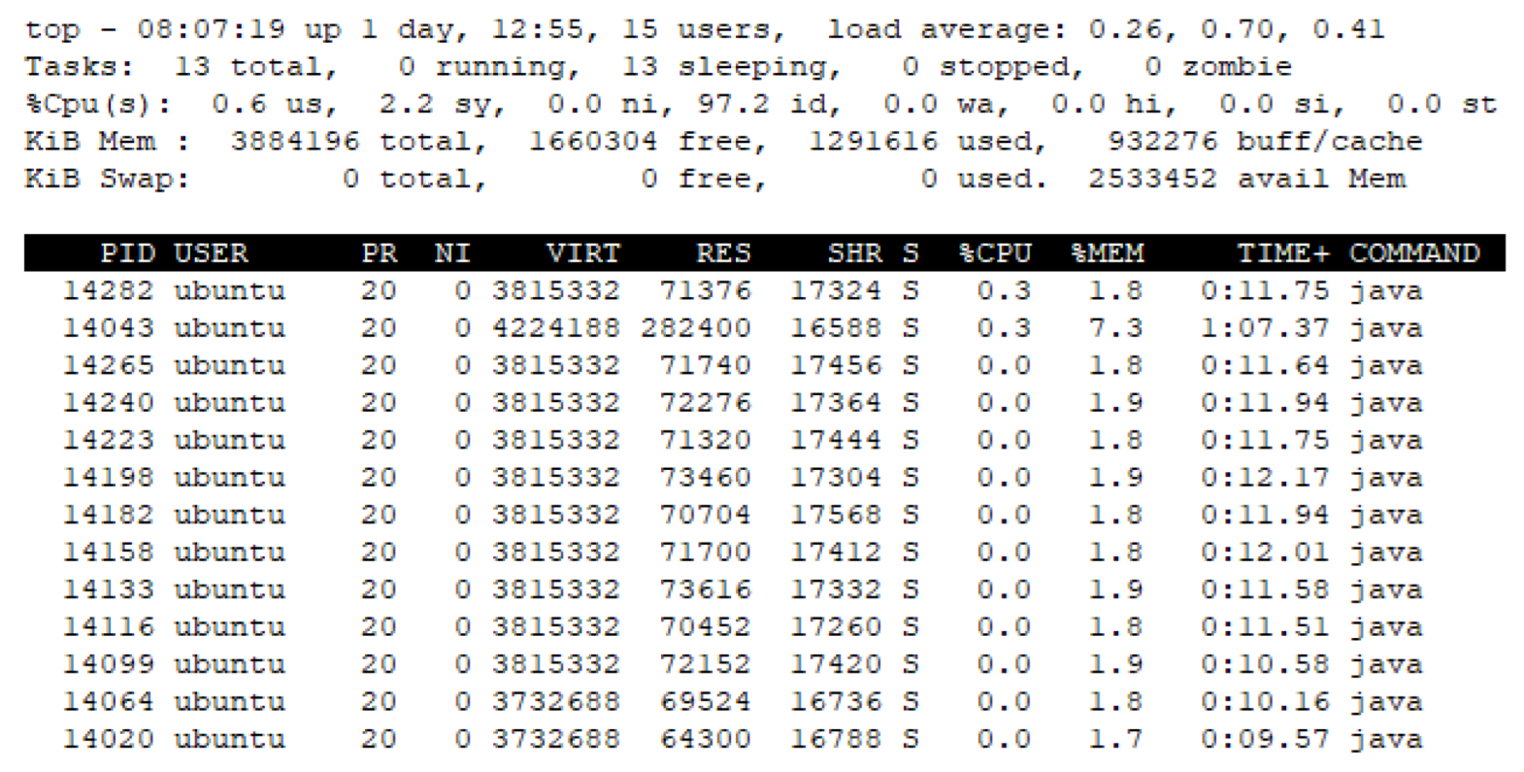Image resolution: width=1524 pixels, height=772 pixels.
Task: Click the used memory value 1291616
Action: [x=873, y=142]
